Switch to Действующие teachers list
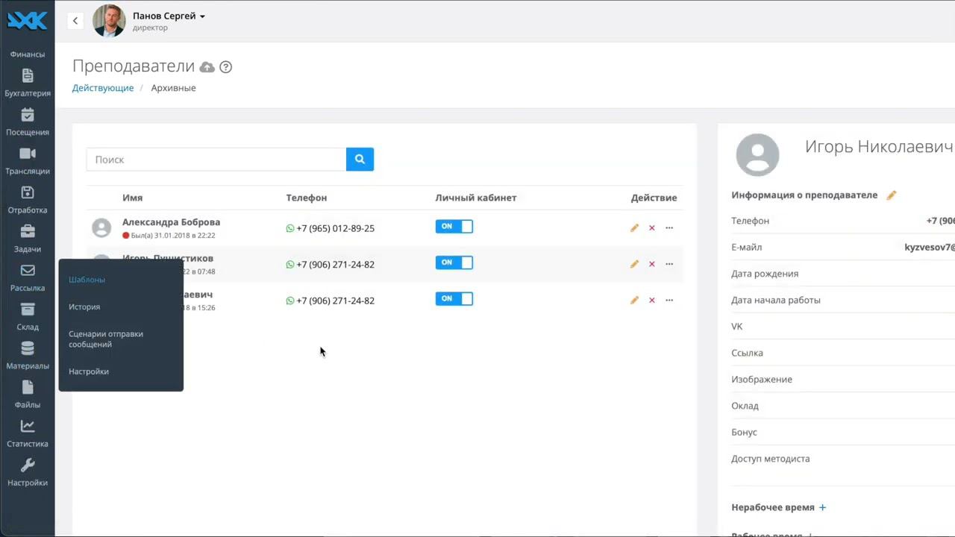This screenshot has width=955, height=537. (x=103, y=88)
